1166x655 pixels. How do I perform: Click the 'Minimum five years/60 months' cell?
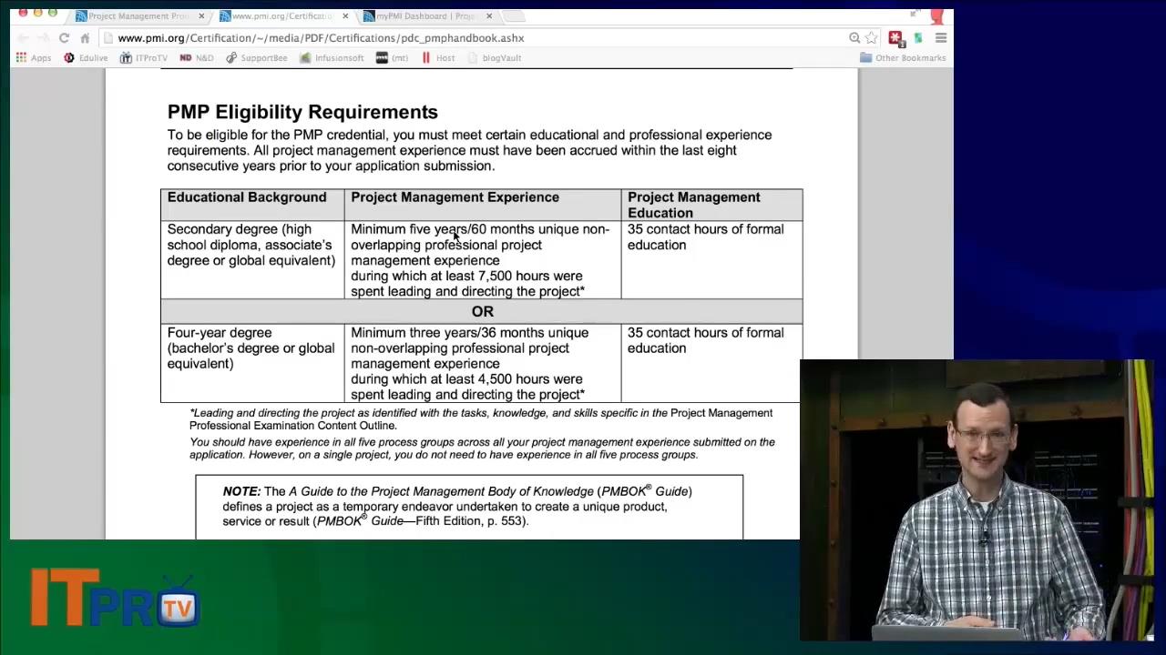click(x=483, y=260)
